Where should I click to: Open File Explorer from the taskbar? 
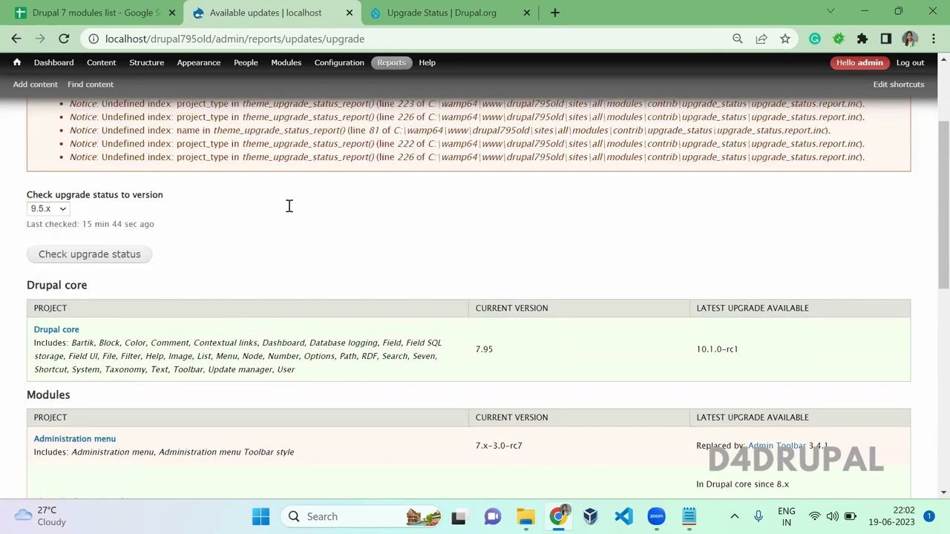click(x=525, y=516)
